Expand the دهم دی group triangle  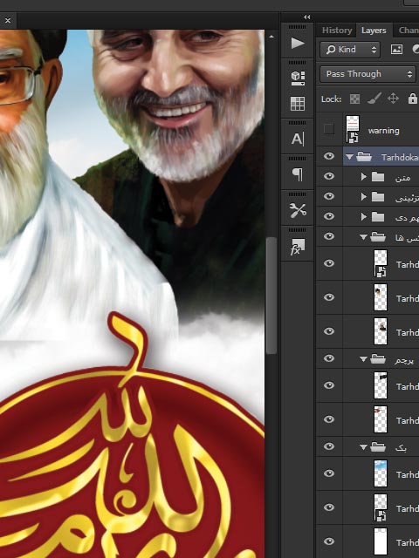pyautogui.click(x=363, y=217)
